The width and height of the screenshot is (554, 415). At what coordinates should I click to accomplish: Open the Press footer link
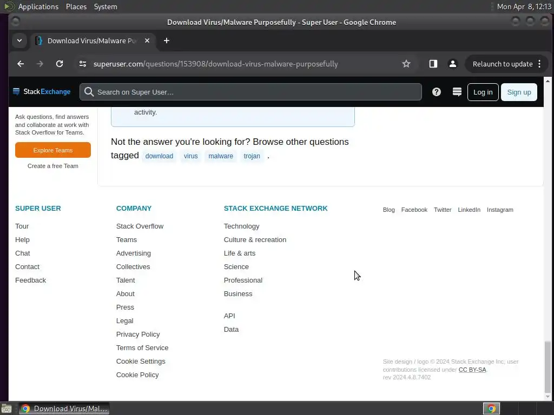click(125, 307)
